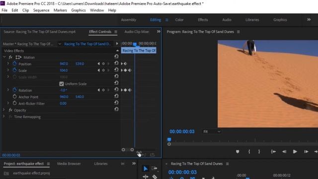Viewport: 318px width, 179px height.
Task: Reset the Anchor Point parameter
Action: click(x=116, y=96)
